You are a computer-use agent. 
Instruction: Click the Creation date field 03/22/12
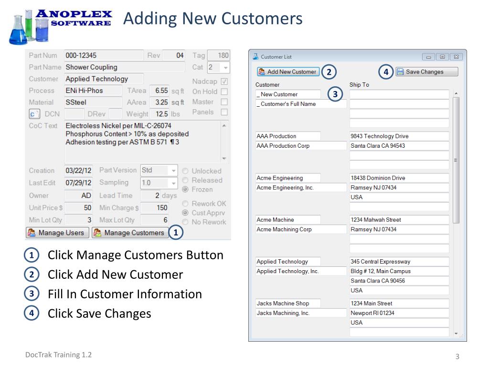[78, 171]
